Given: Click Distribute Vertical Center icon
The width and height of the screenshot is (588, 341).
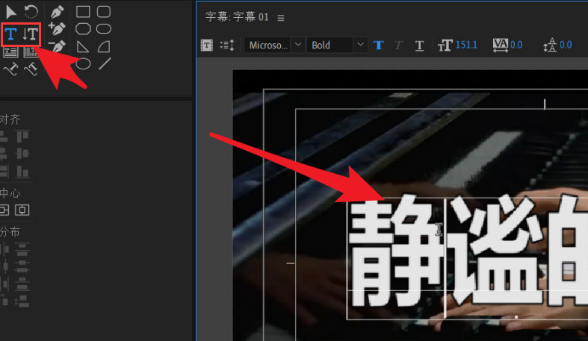Looking at the screenshot, I should coord(22,266).
